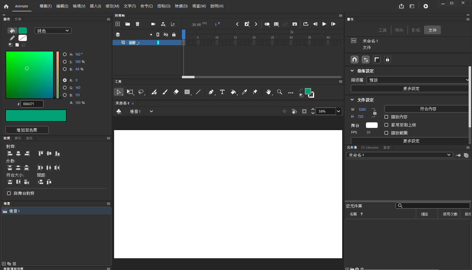Select the Fluid Brush tool

click(154, 92)
